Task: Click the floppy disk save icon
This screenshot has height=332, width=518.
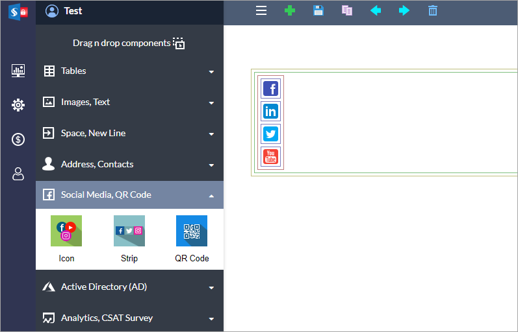Action: 318,10
